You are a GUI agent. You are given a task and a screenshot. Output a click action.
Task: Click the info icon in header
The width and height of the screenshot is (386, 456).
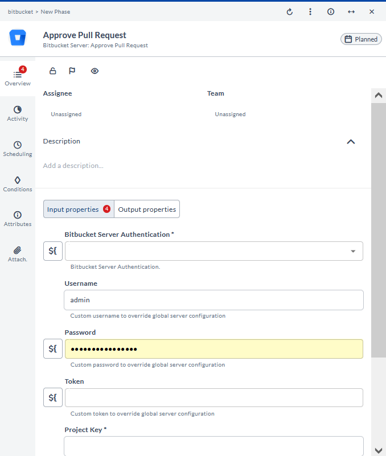[x=331, y=11]
